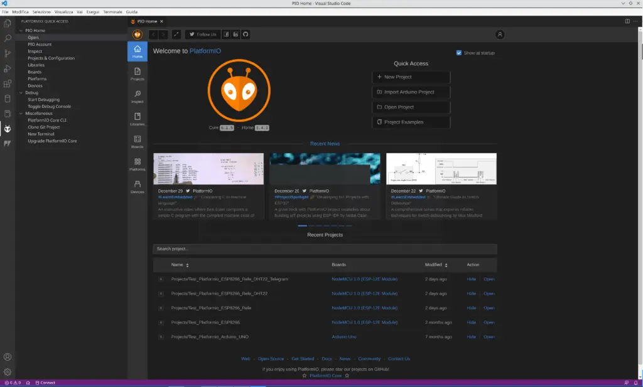Click the expand fullscreen arrows icon
The width and height of the screenshot is (643, 387).
(x=176, y=34)
